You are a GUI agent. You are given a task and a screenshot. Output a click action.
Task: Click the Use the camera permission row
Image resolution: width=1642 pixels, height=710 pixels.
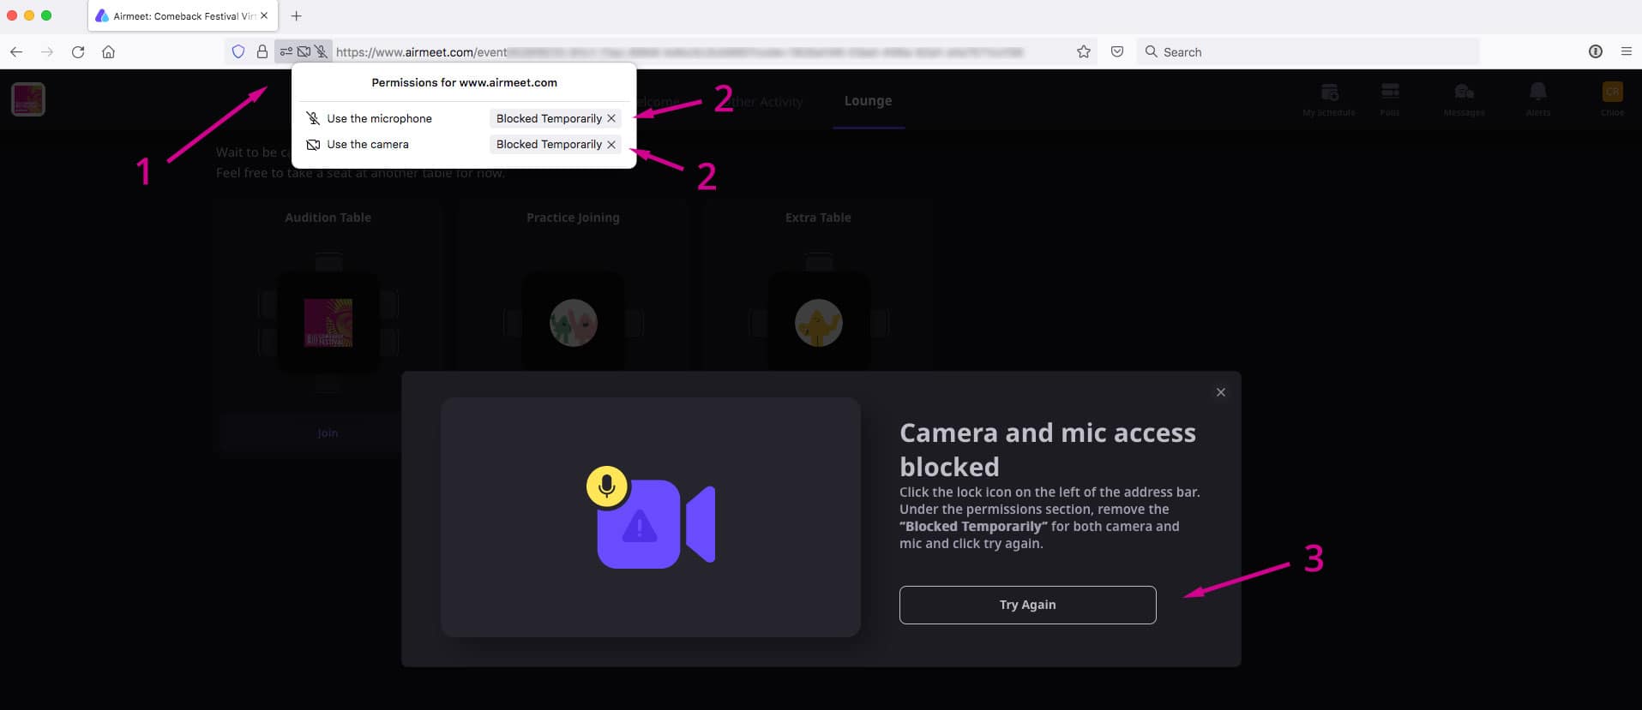point(464,145)
